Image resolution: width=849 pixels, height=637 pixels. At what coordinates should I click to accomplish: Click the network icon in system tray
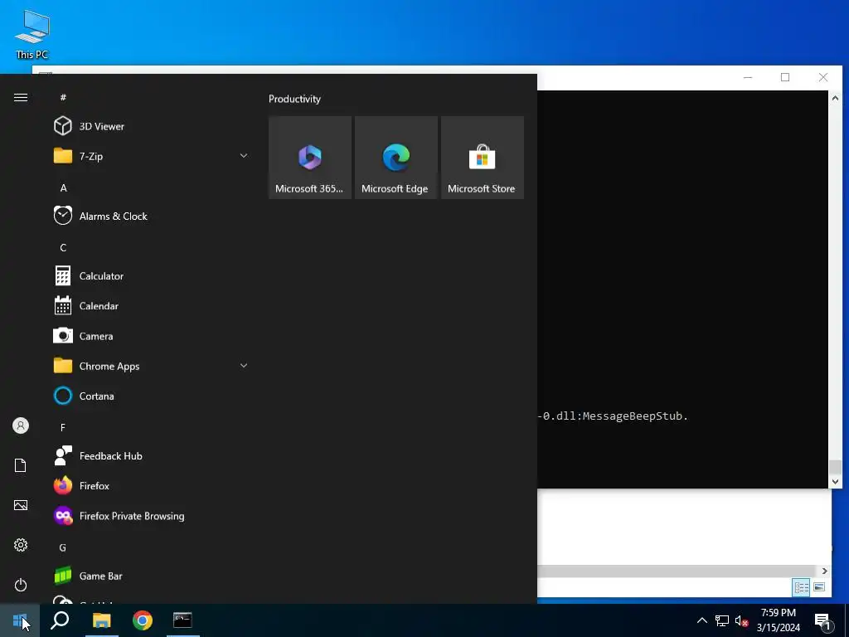(722, 620)
